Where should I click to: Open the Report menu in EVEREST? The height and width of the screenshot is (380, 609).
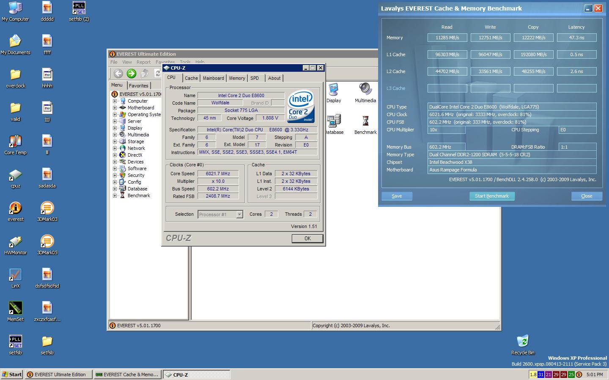tap(143, 62)
